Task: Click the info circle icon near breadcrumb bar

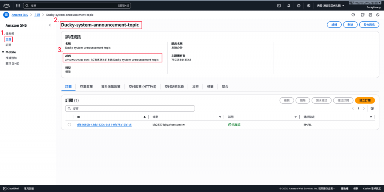Action: pos(353,15)
